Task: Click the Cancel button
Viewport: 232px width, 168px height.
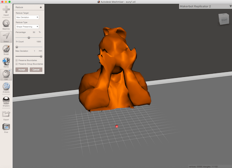Action: (x=36, y=70)
